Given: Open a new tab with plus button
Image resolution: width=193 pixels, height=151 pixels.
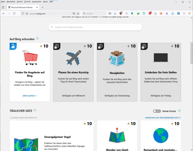Looking at the screenshot, I should [43, 8].
